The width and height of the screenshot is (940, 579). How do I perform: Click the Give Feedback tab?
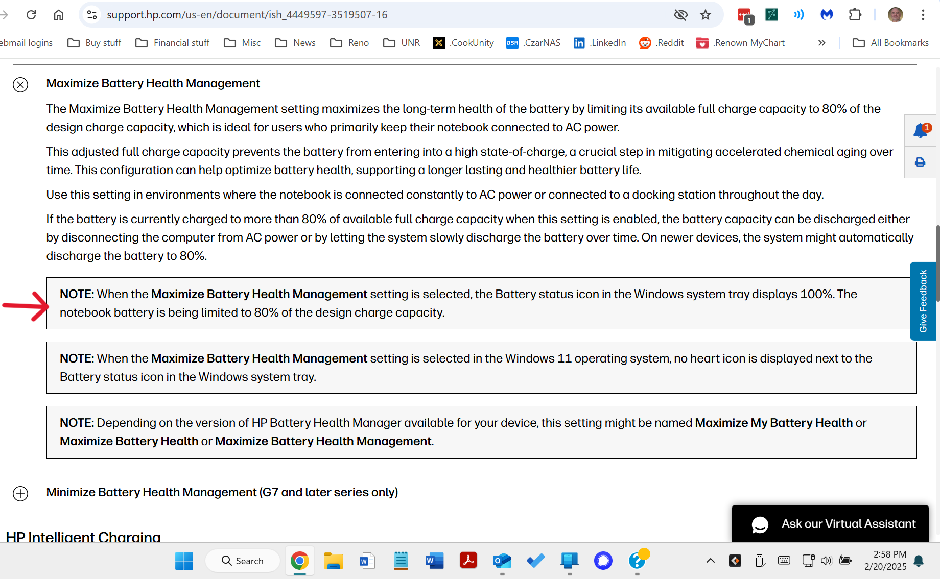point(923,301)
